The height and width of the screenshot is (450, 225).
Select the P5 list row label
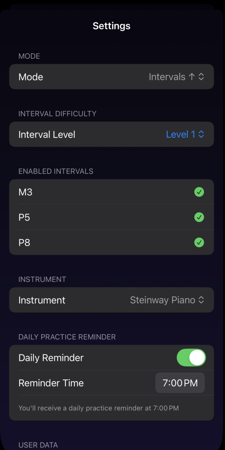24,217
